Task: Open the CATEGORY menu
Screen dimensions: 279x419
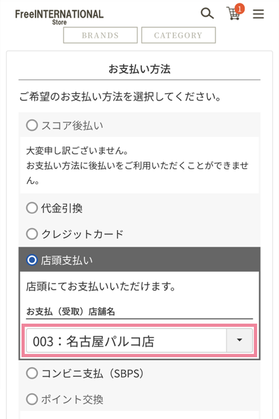Action: pos(178,35)
